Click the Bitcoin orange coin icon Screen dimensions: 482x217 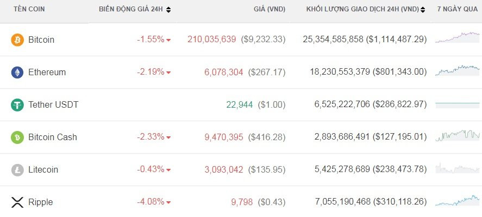click(17, 40)
